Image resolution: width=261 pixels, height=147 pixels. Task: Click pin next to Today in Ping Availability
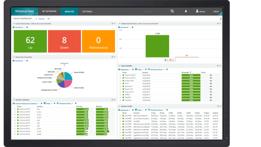146,69
